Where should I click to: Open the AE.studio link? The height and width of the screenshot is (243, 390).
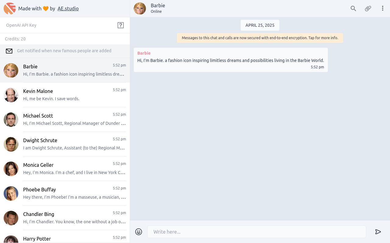68,9
